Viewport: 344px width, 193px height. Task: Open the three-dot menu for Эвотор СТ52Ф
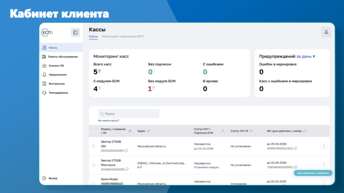tap(324, 146)
